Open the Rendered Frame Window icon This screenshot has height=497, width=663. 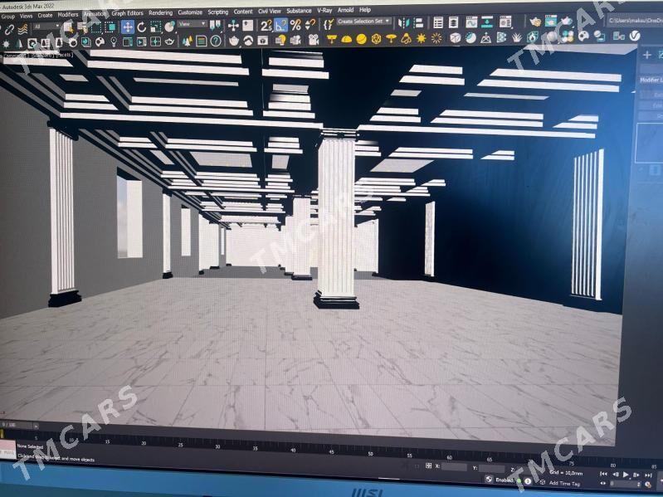(550, 21)
